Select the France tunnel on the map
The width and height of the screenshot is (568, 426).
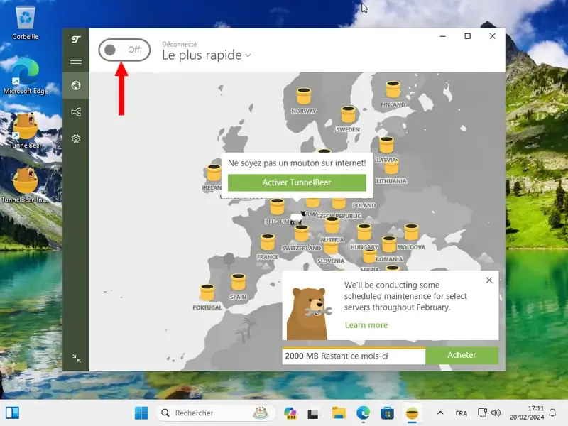click(268, 242)
